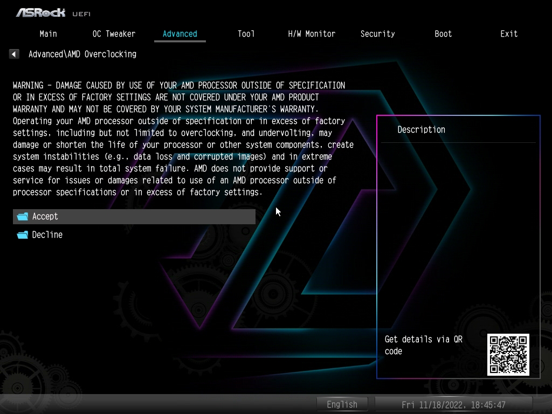The image size is (552, 414).
Task: Open the Main tab
Action: (48, 34)
